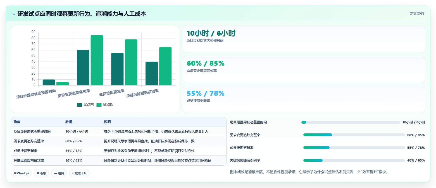Click the 试点前 bar for 项目经理周状态整理时间
Viewport: 436px width, 188px height.
click(x=49, y=82)
